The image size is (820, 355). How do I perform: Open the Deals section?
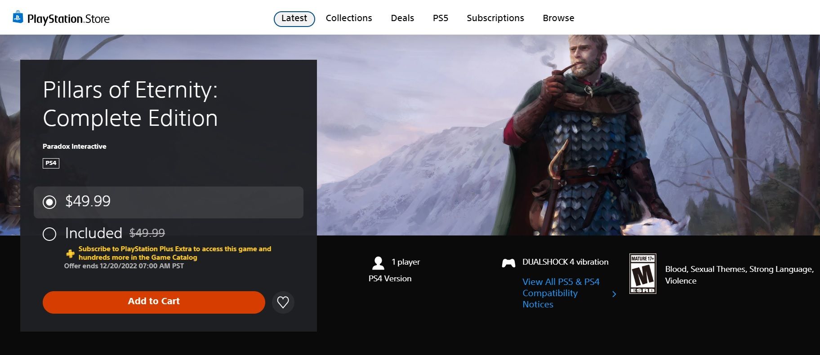tap(402, 18)
